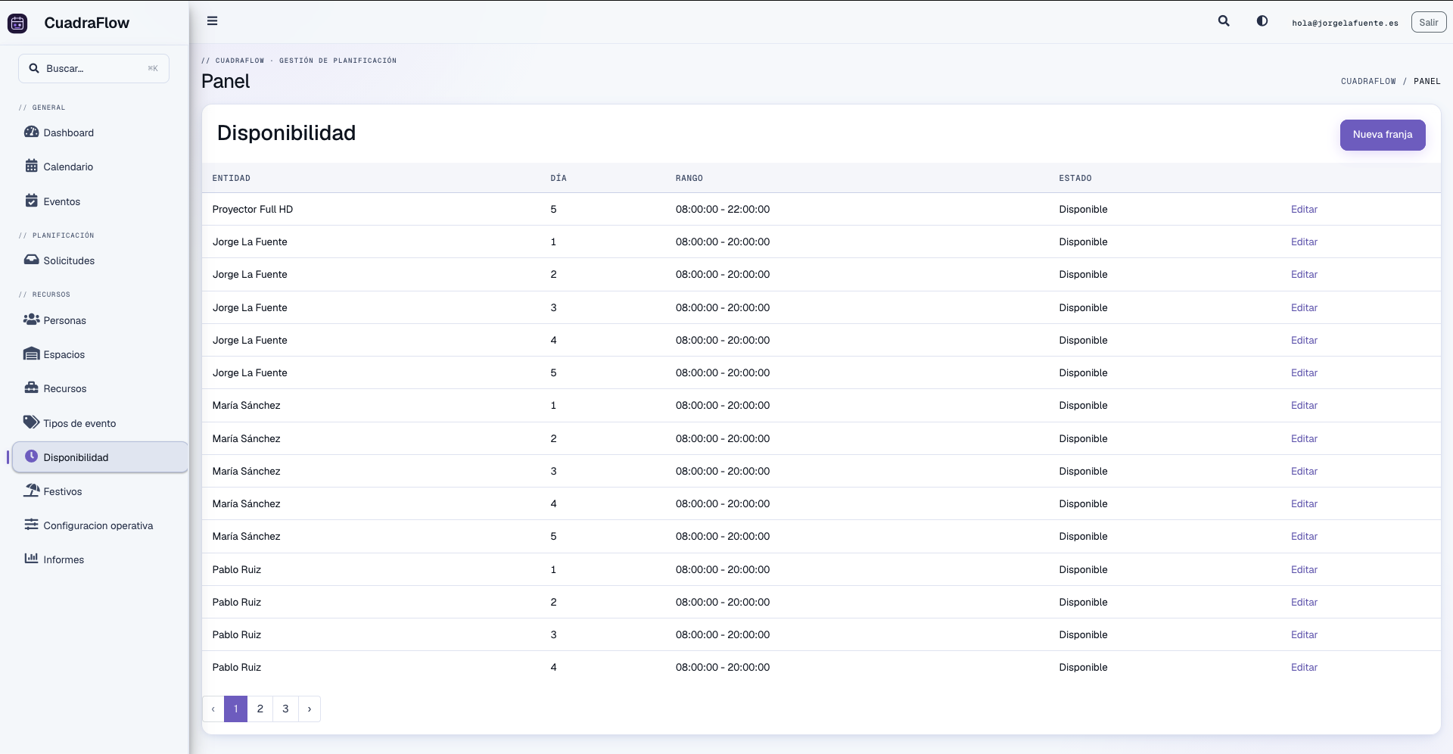Click the CuadraFlow calendar logo icon
This screenshot has width=1453, height=754.
point(17,23)
